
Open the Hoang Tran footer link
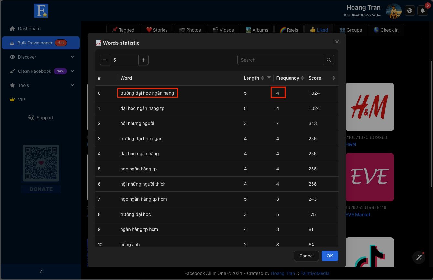coord(283,273)
